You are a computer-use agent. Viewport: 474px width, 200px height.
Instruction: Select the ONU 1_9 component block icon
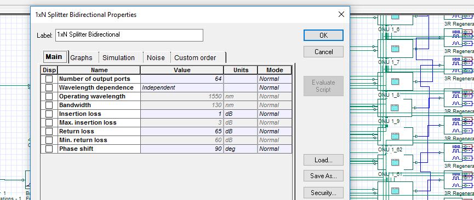pyautogui.click(x=395, y=108)
